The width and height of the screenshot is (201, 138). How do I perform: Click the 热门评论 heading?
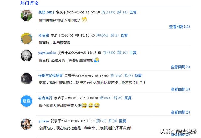pyautogui.click(x=29, y=3)
